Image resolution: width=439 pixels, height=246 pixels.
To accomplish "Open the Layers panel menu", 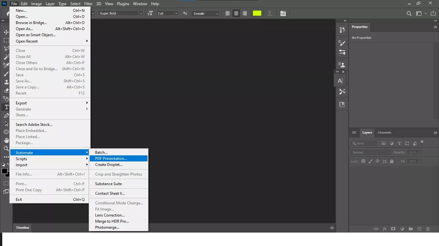I will point(435,133).
